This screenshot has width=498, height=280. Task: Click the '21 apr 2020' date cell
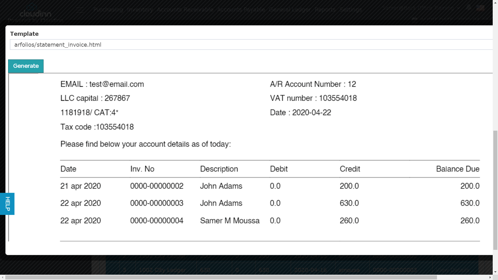click(x=80, y=186)
